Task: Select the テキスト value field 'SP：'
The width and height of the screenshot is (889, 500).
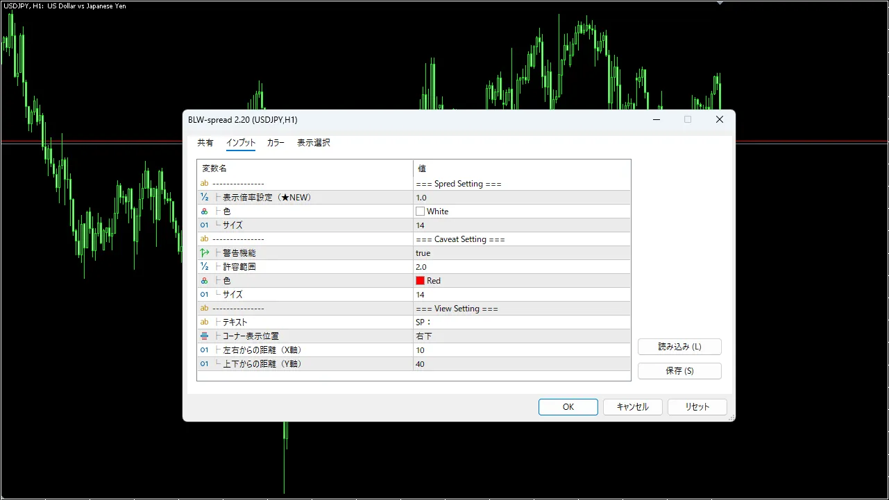Action: point(520,322)
